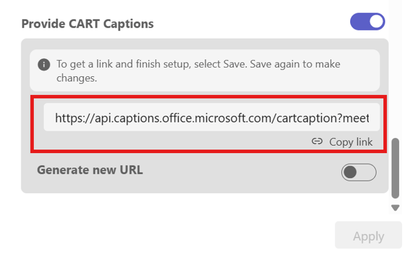Click the white knob of the CART Captions toggle
Image resolution: width=419 pixels, height=255 pixels.
point(376,22)
